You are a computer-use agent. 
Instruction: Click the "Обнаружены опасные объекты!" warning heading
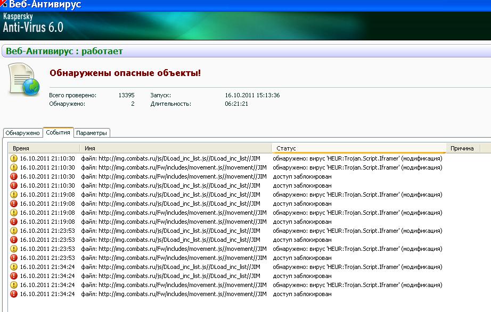(125, 73)
